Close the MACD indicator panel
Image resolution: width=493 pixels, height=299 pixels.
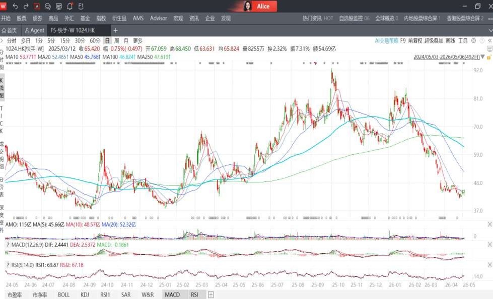pos(489,244)
